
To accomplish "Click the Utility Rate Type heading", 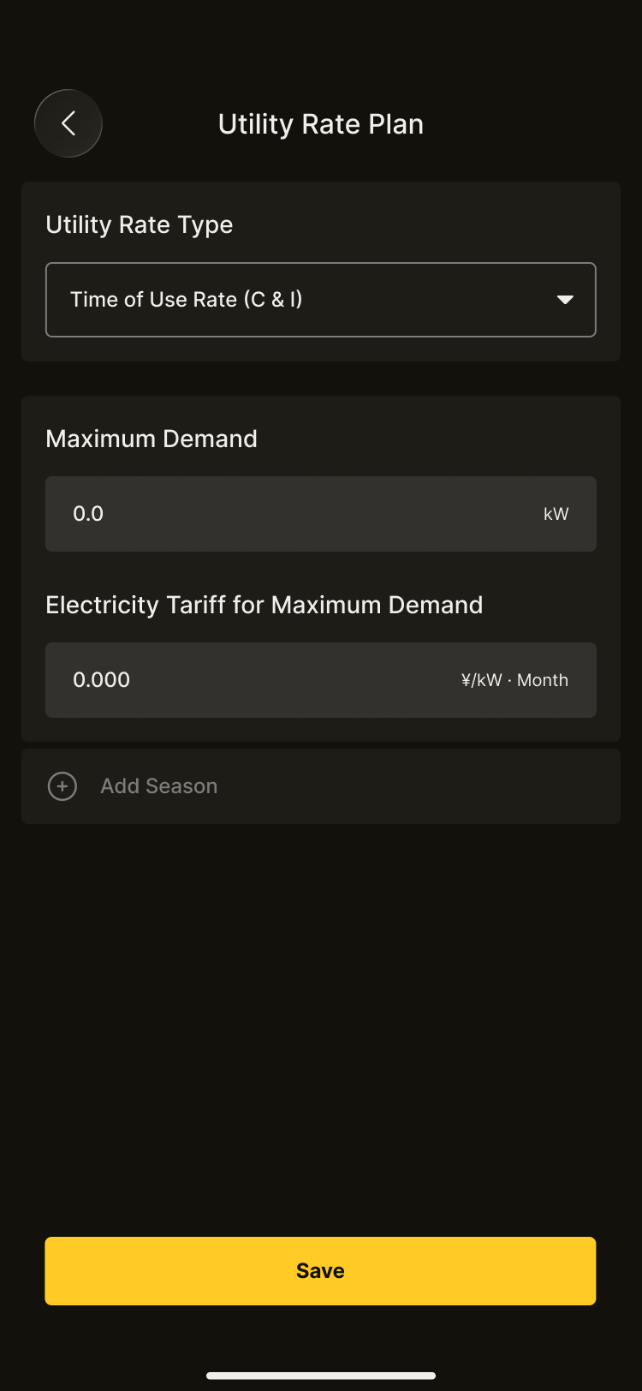I will pyautogui.click(x=140, y=224).
